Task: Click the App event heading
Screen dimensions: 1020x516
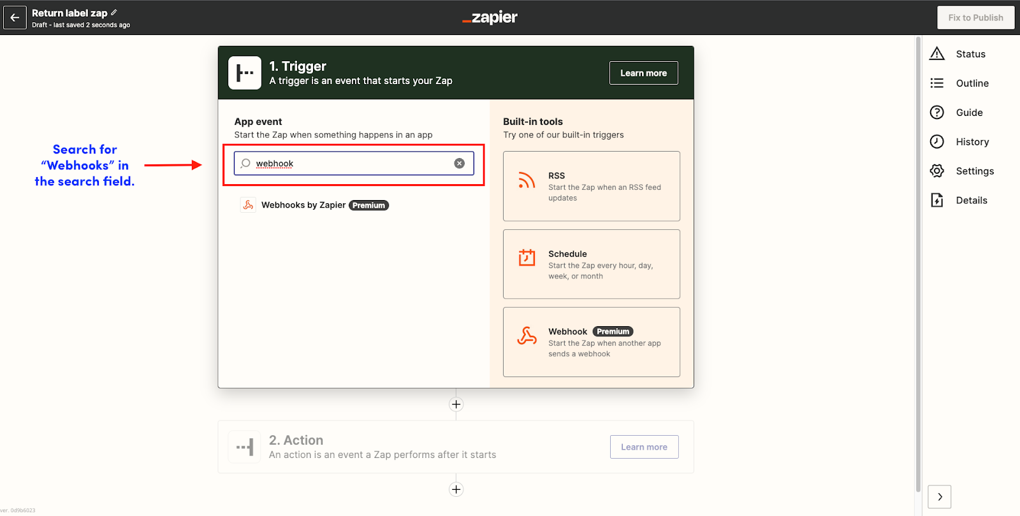Action: (258, 122)
